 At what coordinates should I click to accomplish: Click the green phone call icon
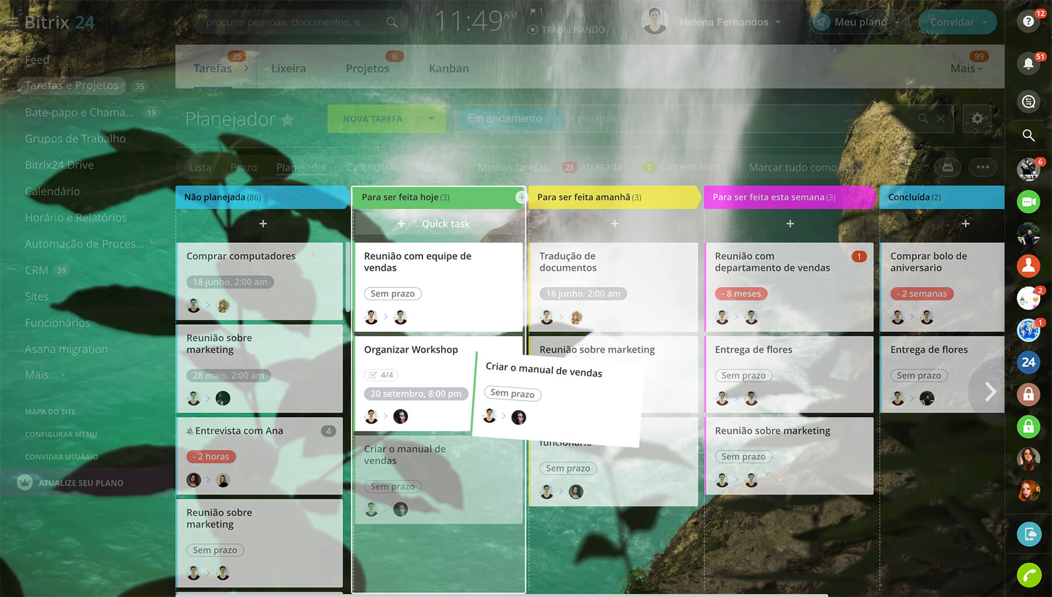click(1028, 575)
